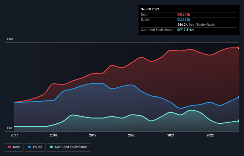Toggle the Debt legend button
The height and width of the screenshot is (156, 244).
pos(14,147)
